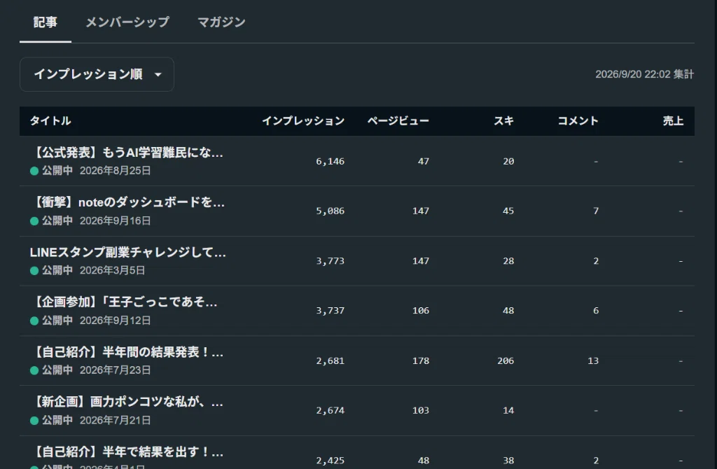
Task: Click the コメント column header
Action: [x=578, y=120]
